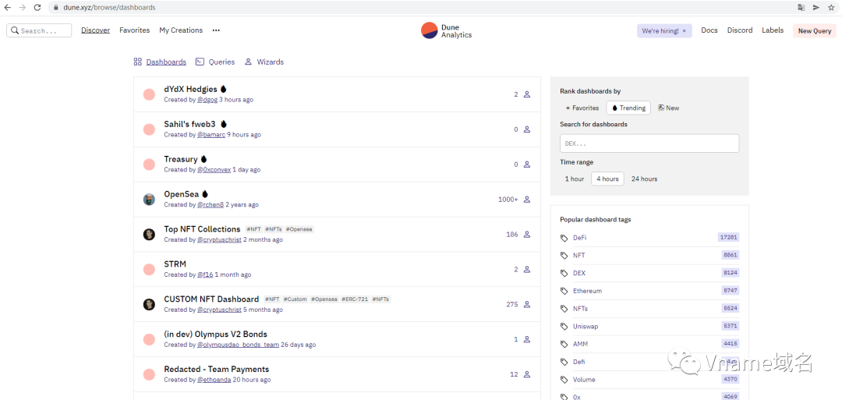
Task: Click tag icon next to DeFi
Action: [x=564, y=237]
